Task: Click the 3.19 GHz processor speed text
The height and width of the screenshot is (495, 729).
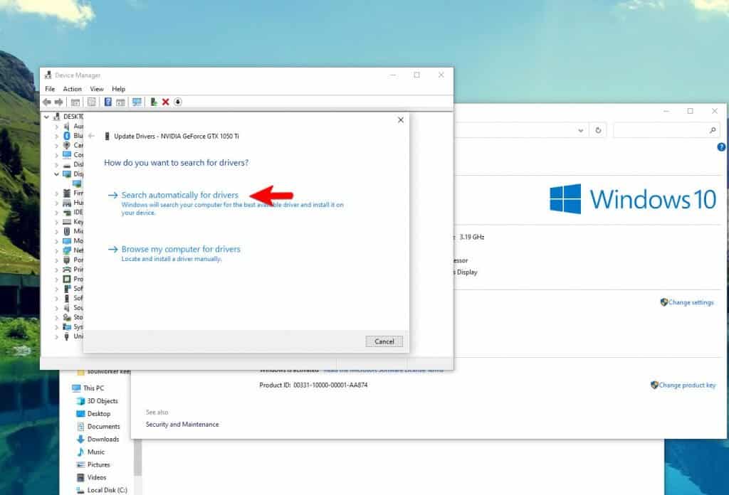Action: tap(472, 237)
